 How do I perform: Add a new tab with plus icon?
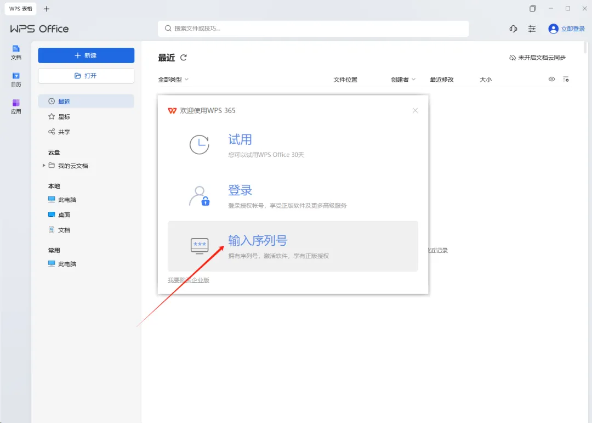tap(47, 9)
